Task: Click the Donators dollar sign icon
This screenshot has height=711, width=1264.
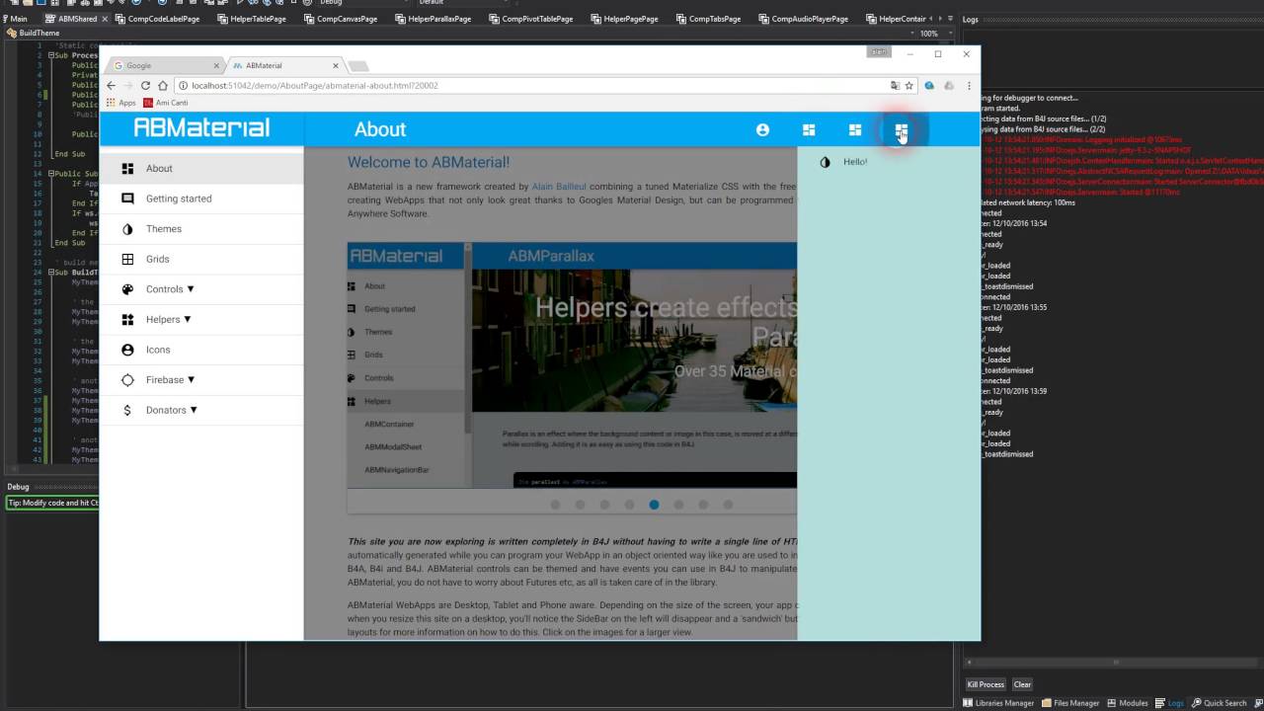Action: click(x=127, y=410)
